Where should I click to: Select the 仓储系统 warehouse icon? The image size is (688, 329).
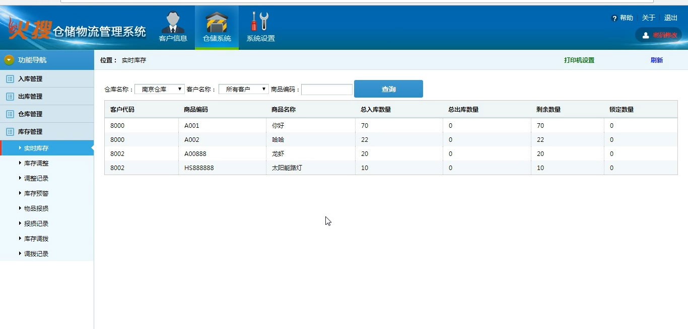click(x=217, y=23)
